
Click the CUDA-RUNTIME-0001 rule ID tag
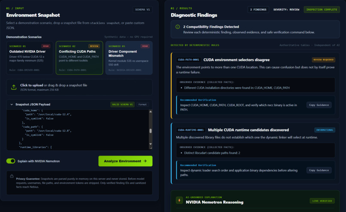(191, 130)
